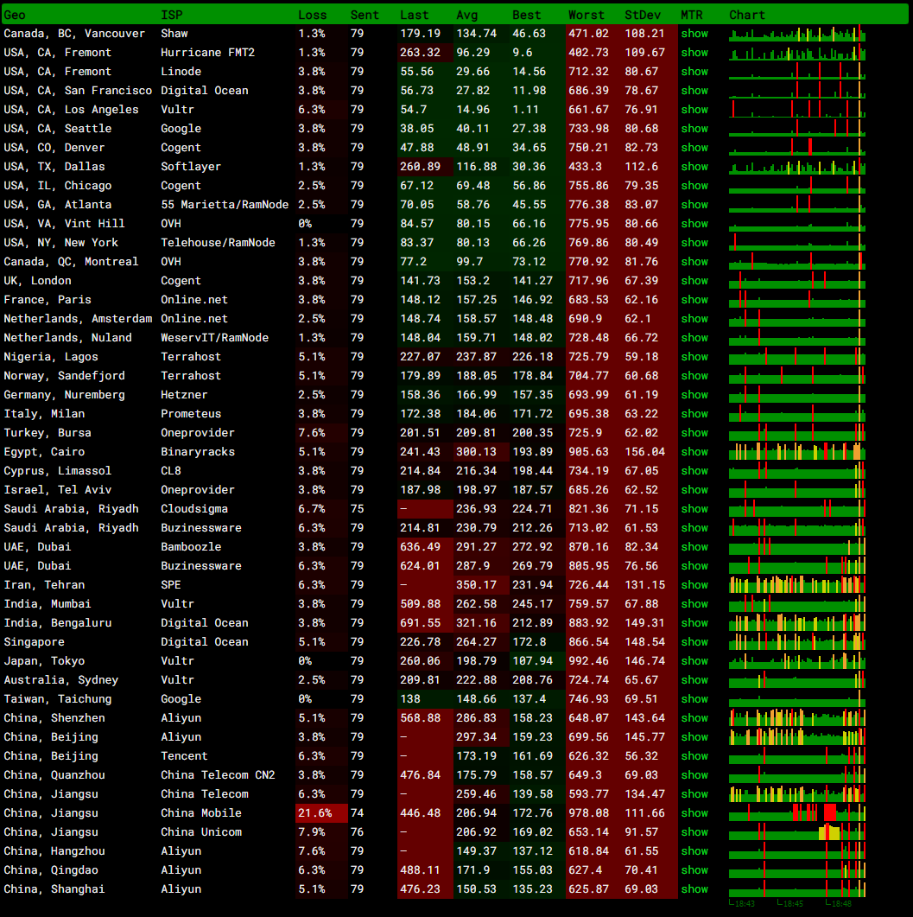Click the latency chart for Iran, Tehran
The height and width of the screenshot is (917, 913).
tap(796, 585)
